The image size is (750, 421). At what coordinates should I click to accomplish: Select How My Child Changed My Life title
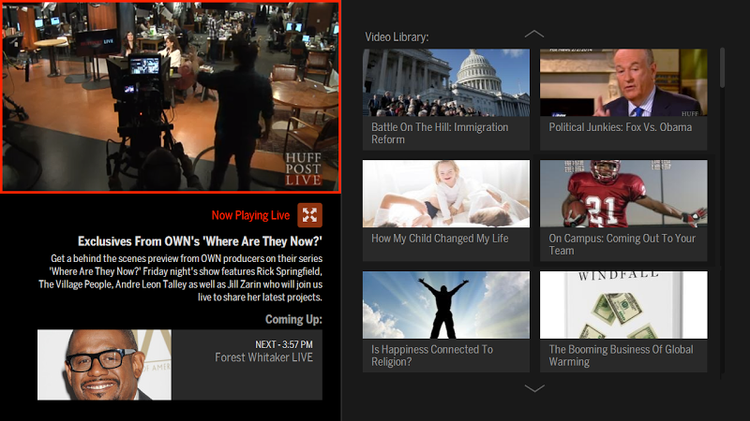click(440, 239)
